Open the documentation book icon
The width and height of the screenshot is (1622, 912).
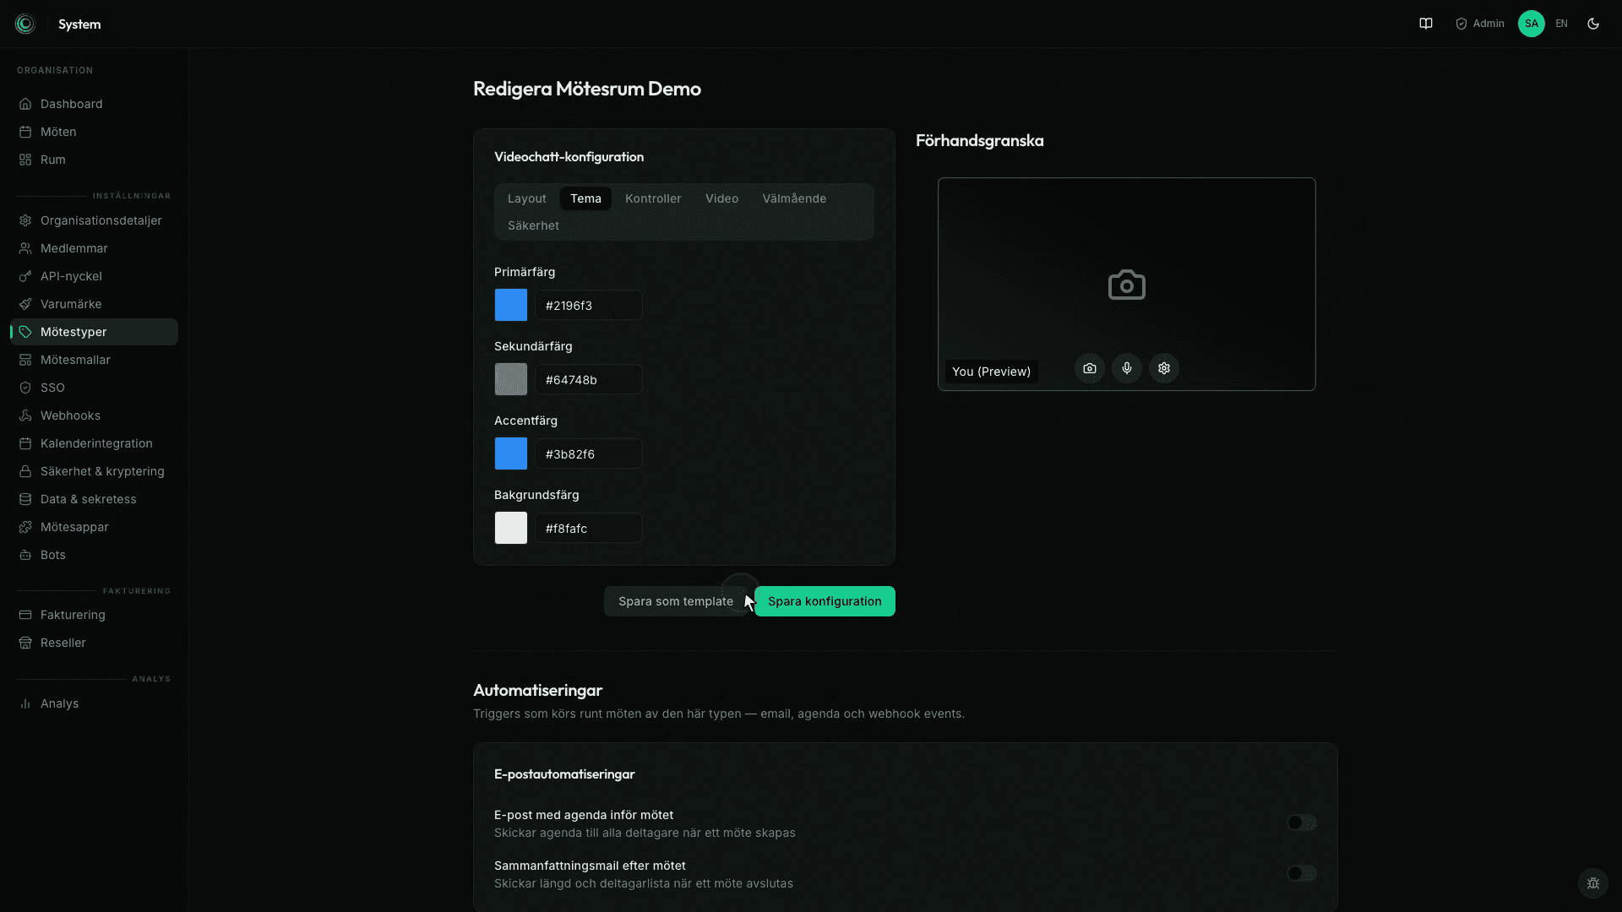tap(1426, 24)
